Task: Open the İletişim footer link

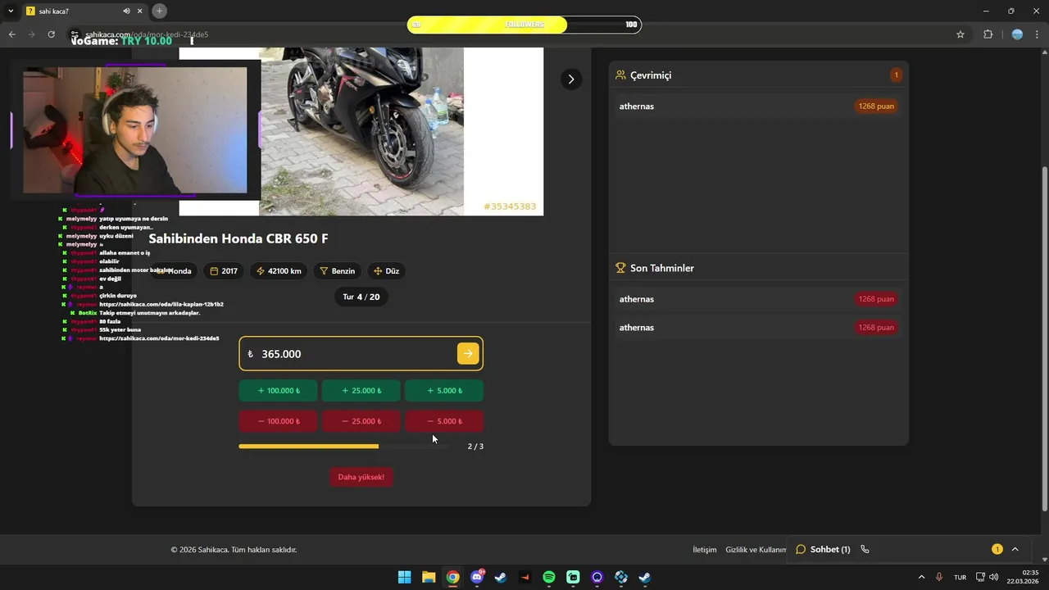Action: [x=705, y=550]
